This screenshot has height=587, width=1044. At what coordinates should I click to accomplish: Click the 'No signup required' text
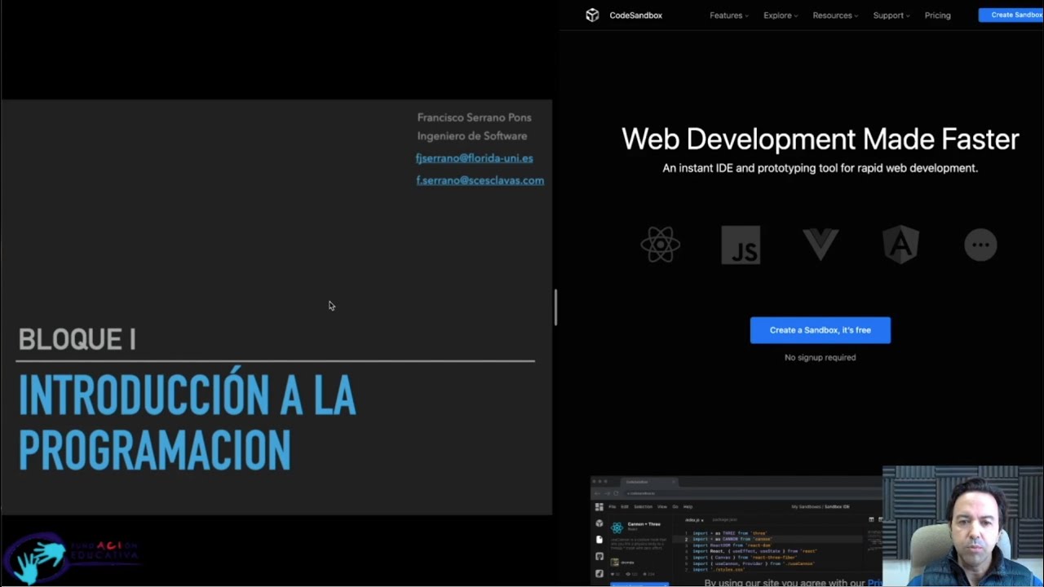click(821, 357)
